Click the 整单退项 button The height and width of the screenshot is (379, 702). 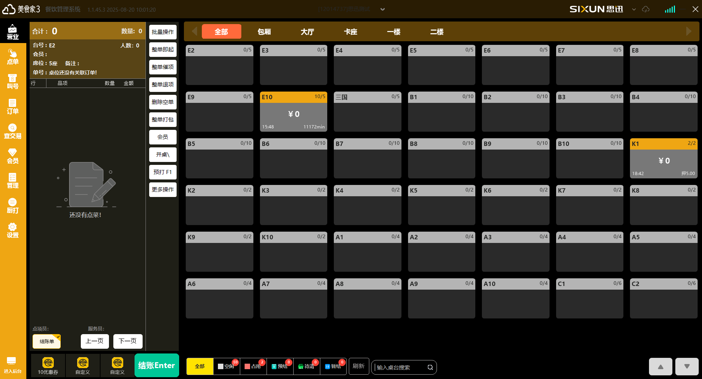tap(163, 85)
